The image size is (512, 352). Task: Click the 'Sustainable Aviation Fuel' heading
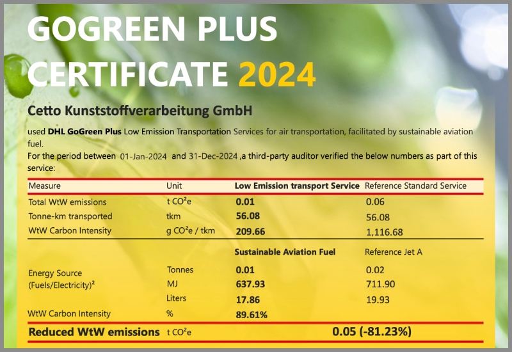click(x=285, y=252)
